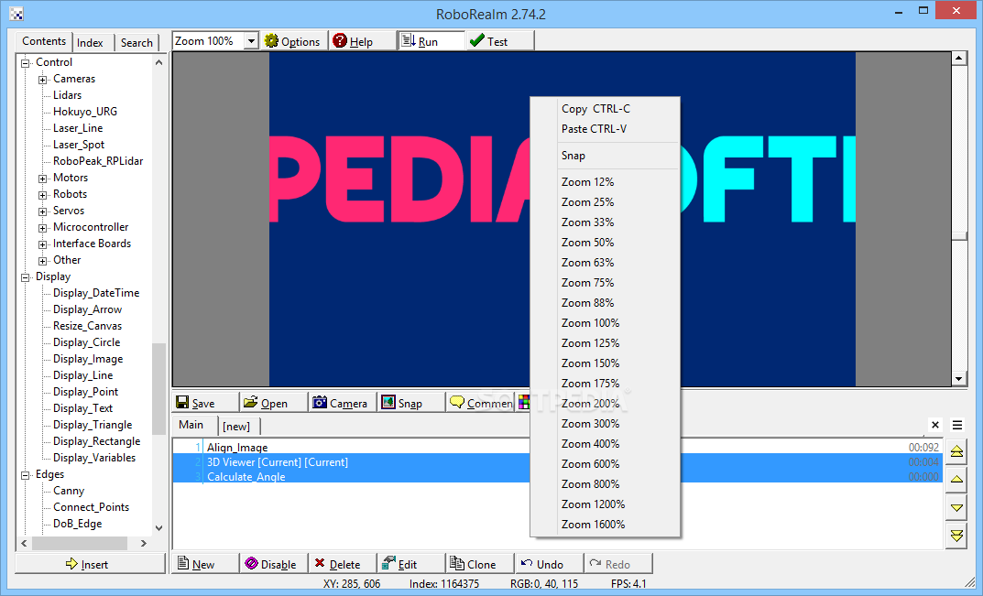Open the Options gear button

tap(293, 41)
